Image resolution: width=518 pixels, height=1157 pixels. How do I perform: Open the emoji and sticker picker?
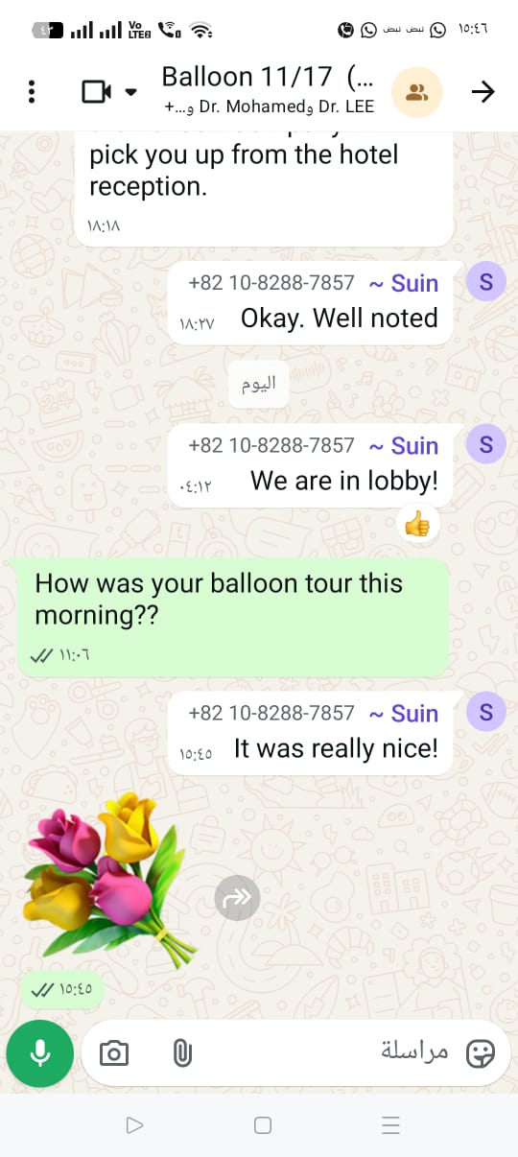coord(480,1053)
